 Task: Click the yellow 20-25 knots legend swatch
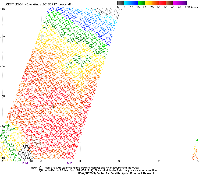pos(148,3)
